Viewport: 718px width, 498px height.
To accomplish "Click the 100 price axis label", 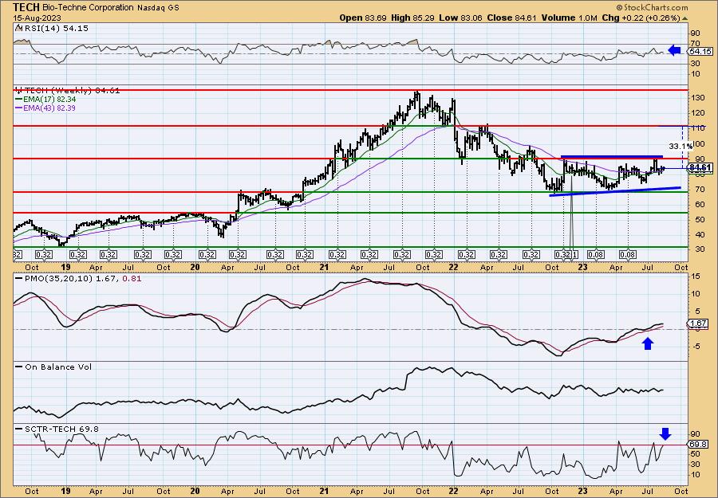I will pyautogui.click(x=698, y=143).
